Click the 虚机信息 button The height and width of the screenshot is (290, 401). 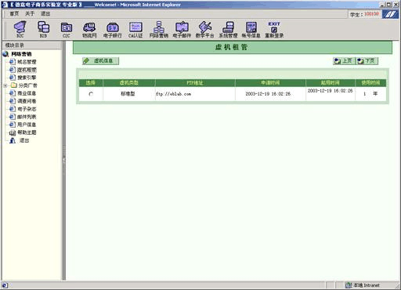(100, 61)
